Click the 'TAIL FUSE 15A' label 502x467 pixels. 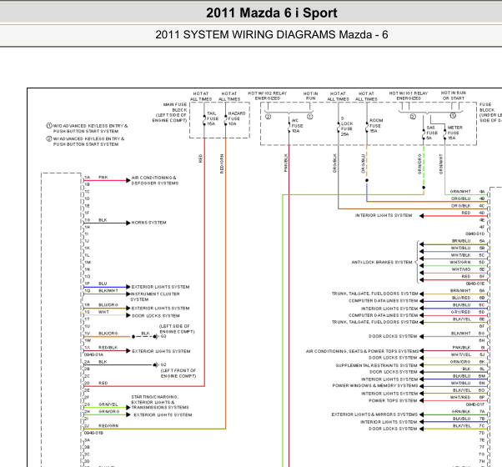(x=213, y=118)
